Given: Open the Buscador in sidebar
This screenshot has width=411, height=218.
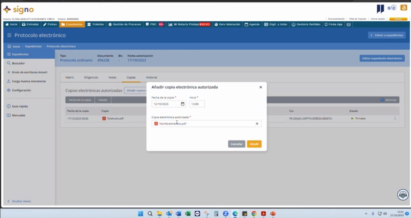Looking at the screenshot, I should point(18,63).
